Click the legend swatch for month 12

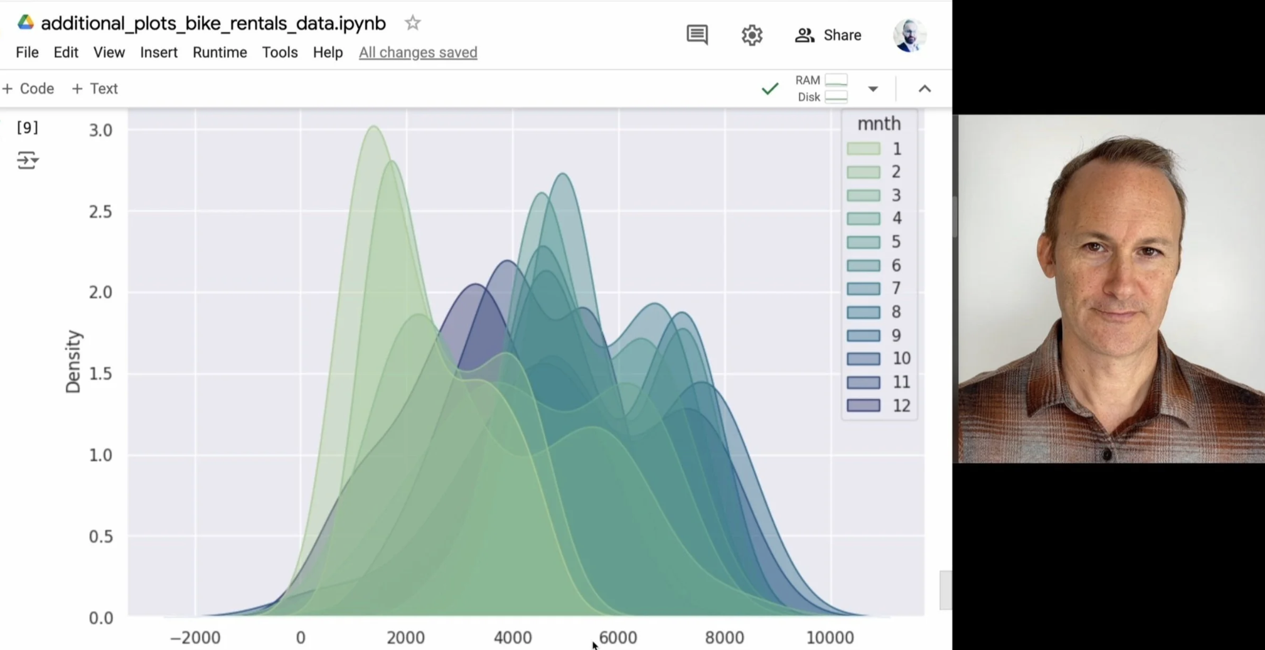pos(863,405)
